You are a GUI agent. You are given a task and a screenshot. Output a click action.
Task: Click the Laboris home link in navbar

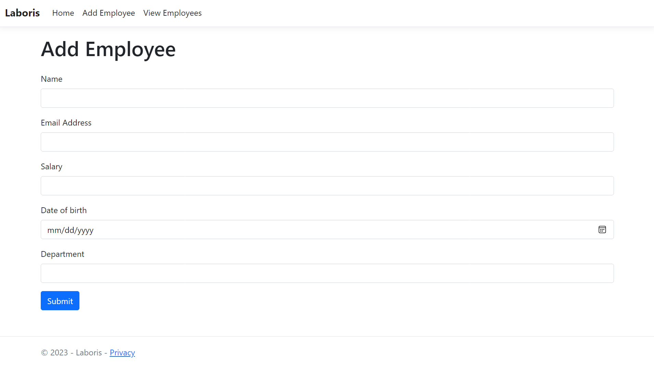click(x=22, y=13)
